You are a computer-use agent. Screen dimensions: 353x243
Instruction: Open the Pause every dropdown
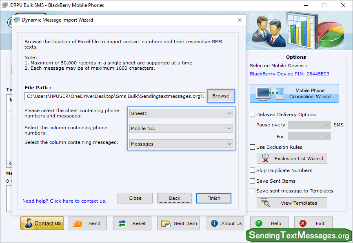[309, 125]
